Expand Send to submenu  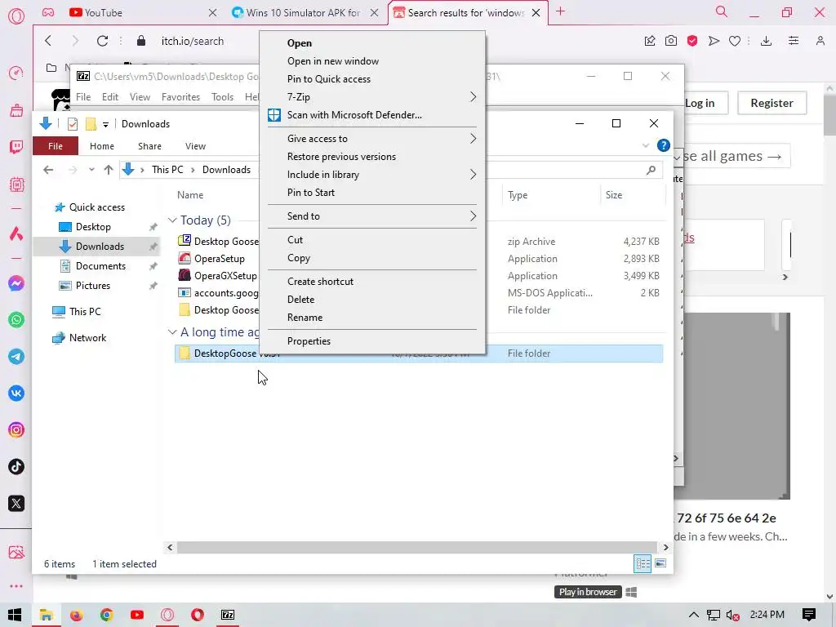click(x=473, y=216)
